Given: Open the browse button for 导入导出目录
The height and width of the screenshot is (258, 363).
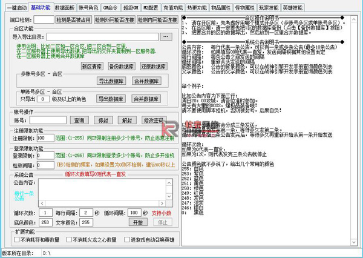Looking at the screenshot, I should tap(166, 36).
